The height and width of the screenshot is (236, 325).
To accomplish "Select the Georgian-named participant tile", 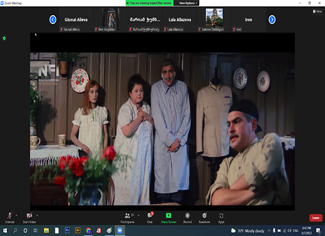I will tap(145, 20).
